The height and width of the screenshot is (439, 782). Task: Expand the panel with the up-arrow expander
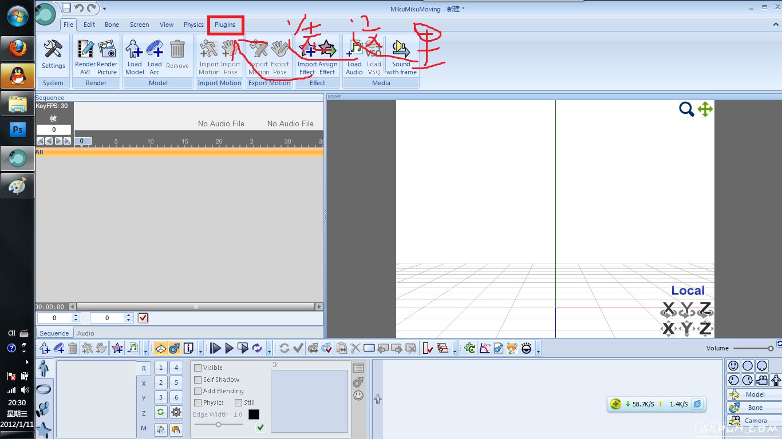tap(378, 399)
